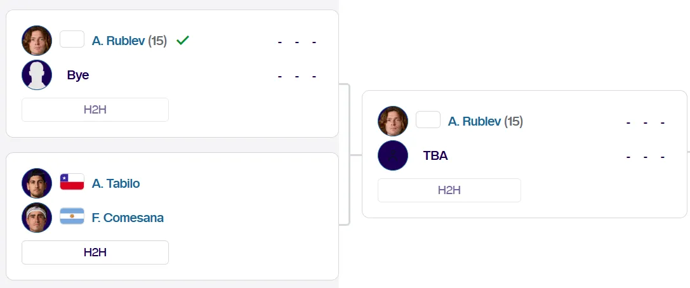Open H2H for Rublev vs Bye

95,110
